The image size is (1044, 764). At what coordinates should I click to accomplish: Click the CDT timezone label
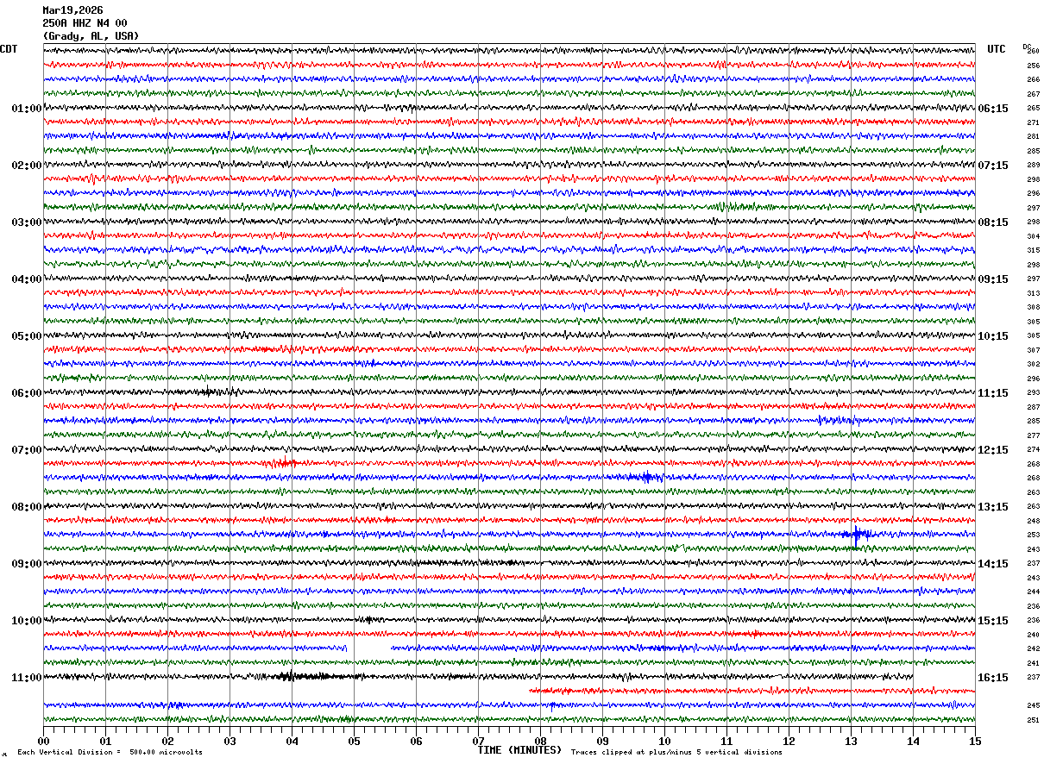tap(9, 49)
